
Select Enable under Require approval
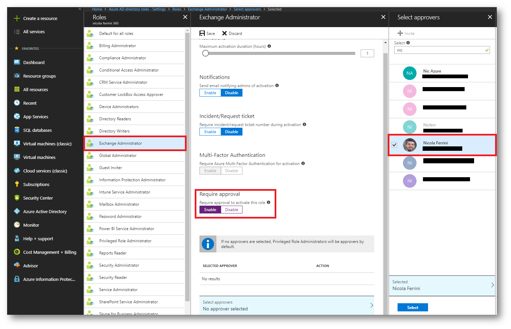coord(210,210)
